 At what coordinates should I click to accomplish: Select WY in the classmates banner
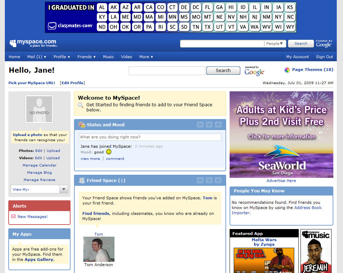coord(290,27)
